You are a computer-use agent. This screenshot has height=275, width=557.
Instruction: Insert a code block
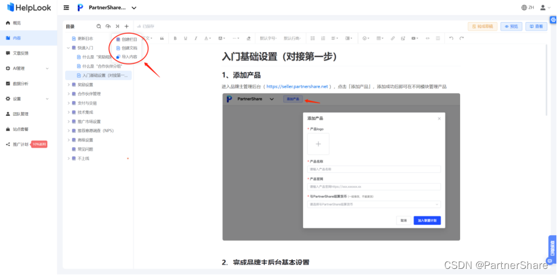pyautogui.click(x=428, y=39)
